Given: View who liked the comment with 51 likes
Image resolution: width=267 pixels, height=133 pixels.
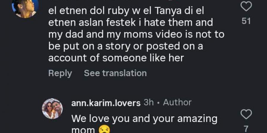Looking at the screenshot, I should [x=246, y=21].
